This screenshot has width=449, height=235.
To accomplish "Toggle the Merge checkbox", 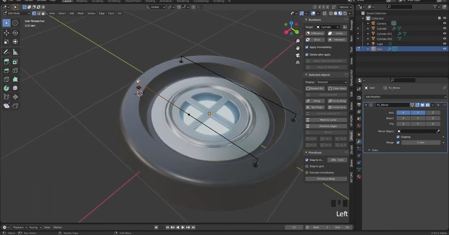I will click(x=398, y=142).
